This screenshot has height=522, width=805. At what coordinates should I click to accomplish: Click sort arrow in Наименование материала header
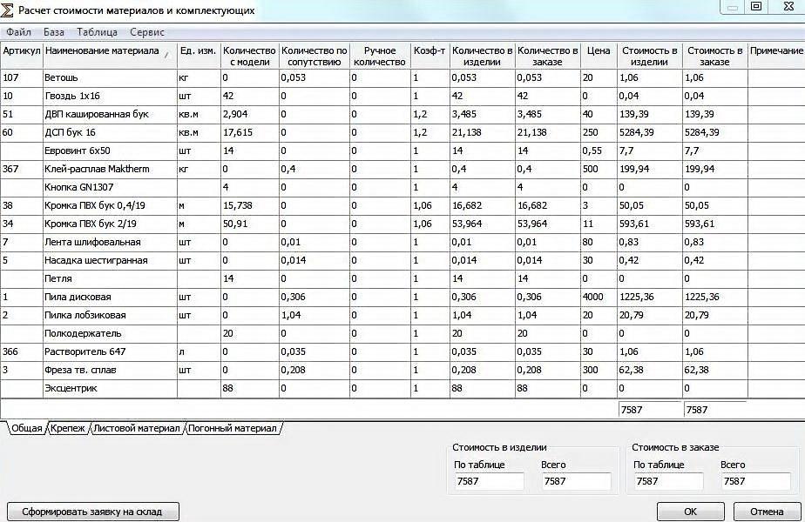167,54
